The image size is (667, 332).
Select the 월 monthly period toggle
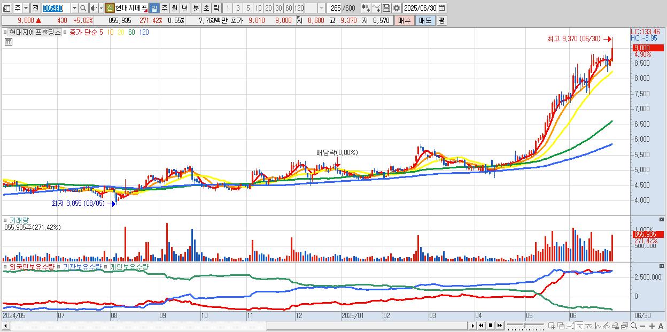pos(174,8)
